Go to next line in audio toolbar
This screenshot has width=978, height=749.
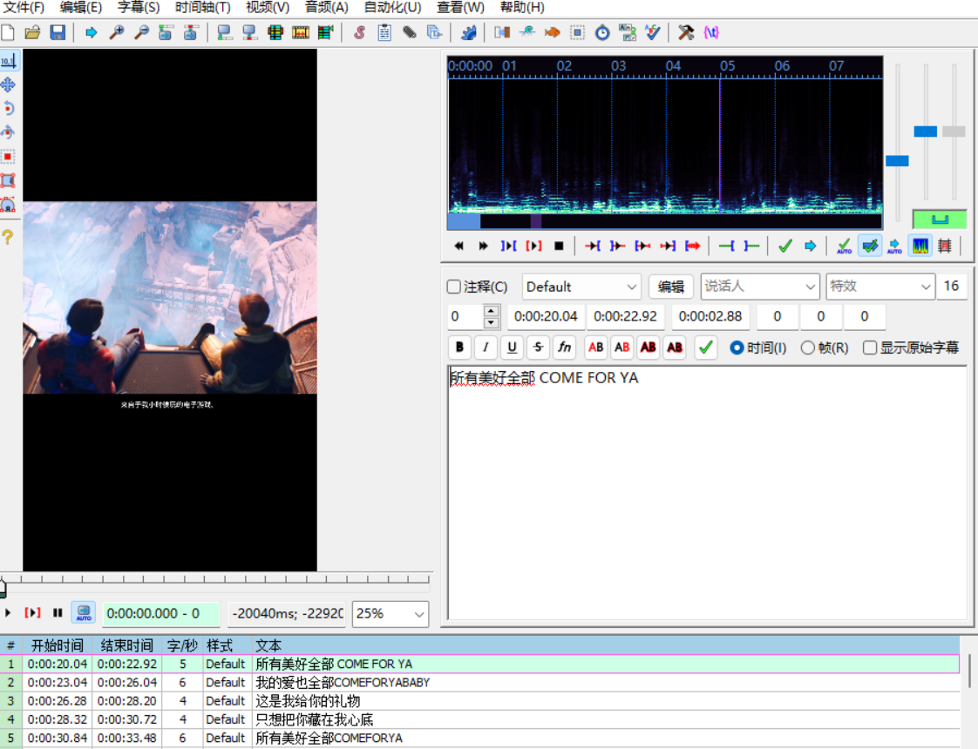484,246
